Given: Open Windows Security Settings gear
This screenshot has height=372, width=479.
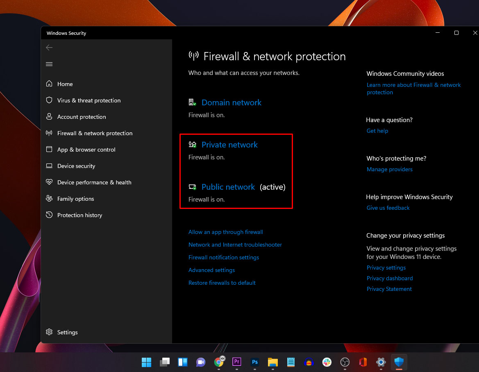Looking at the screenshot, I should [x=50, y=332].
